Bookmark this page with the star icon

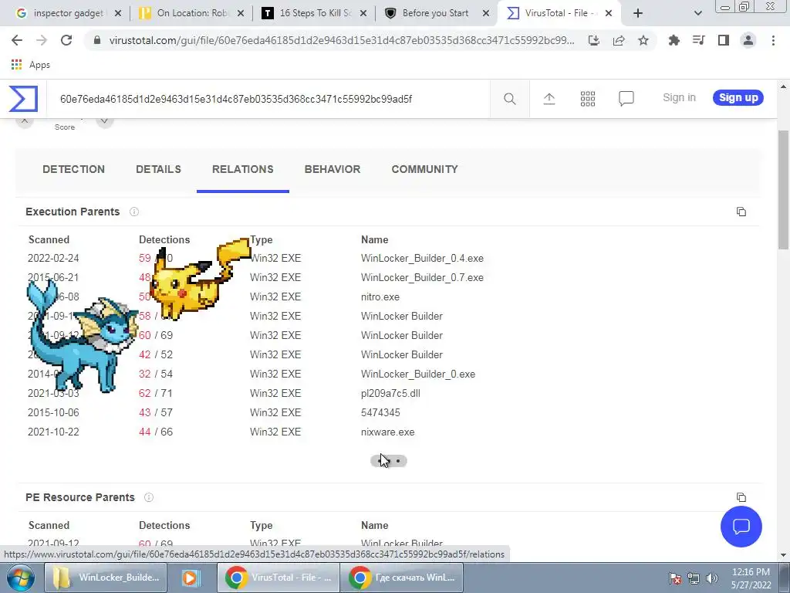643,40
